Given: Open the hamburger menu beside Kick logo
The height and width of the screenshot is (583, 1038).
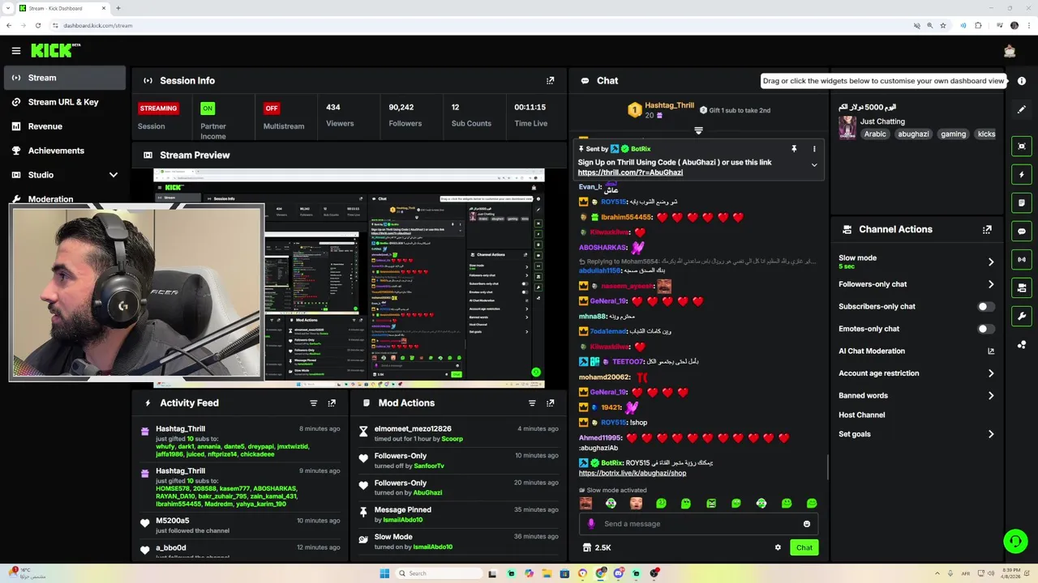Looking at the screenshot, I should [x=16, y=51].
